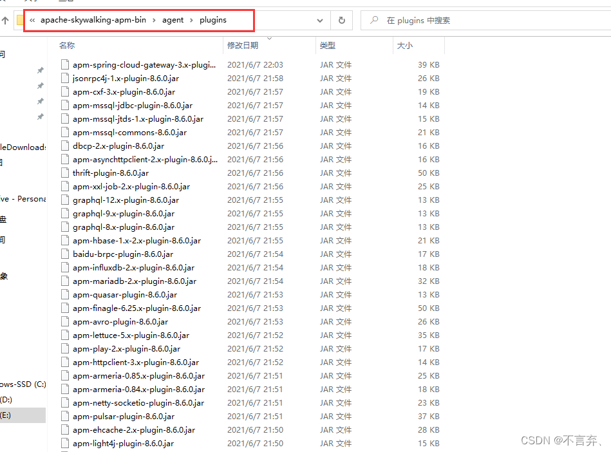The image size is (611, 452).
Task: Click the 37 KB size for apm-pulsar plugin
Action: pos(429,417)
